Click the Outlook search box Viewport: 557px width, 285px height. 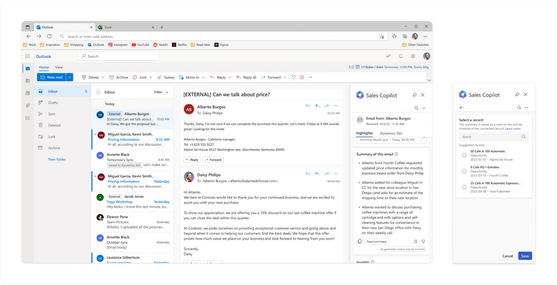click(x=118, y=56)
